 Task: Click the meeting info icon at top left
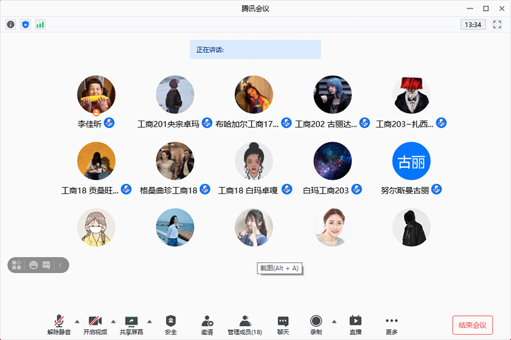(10, 25)
